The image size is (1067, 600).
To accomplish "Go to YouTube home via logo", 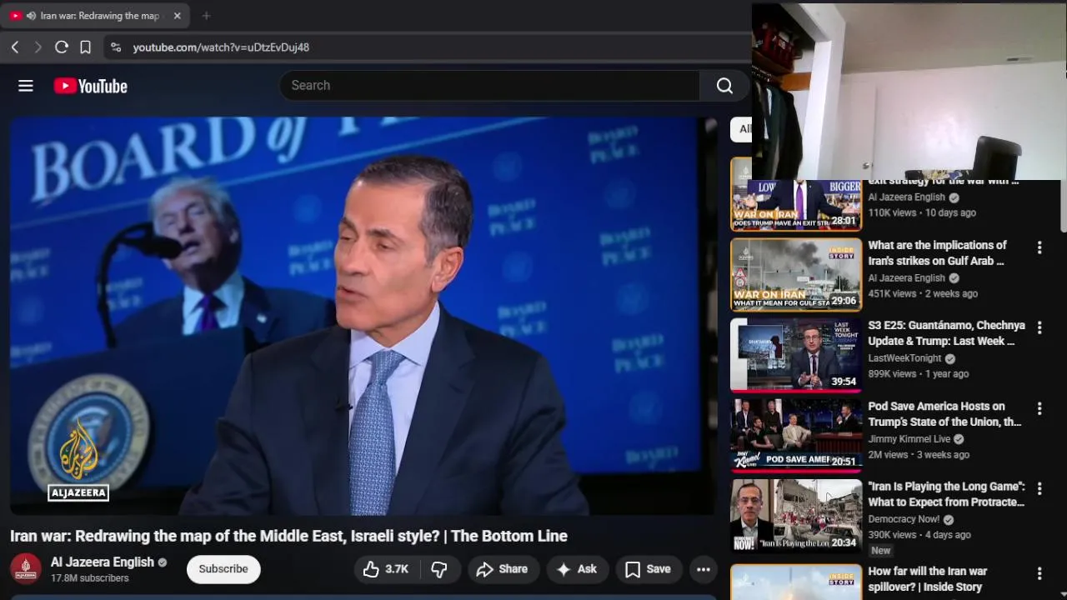I will coord(91,86).
